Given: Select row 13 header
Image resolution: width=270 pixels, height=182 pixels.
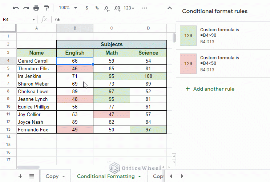Looking at the screenshot, I should pyautogui.click(x=8, y=129).
